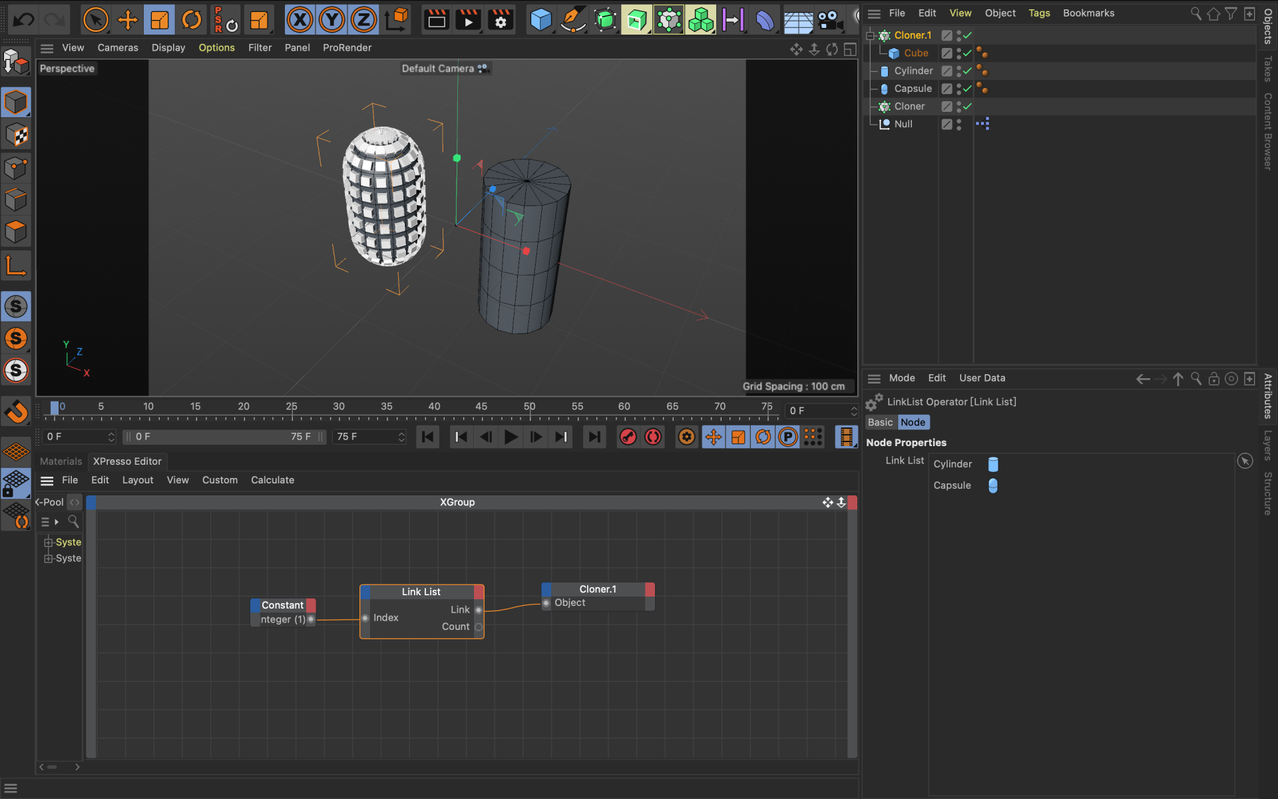Click the Cube primitive icon

pos(540,20)
